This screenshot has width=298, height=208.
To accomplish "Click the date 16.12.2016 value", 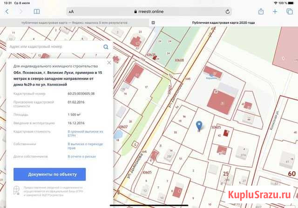I will (x=76, y=123).
